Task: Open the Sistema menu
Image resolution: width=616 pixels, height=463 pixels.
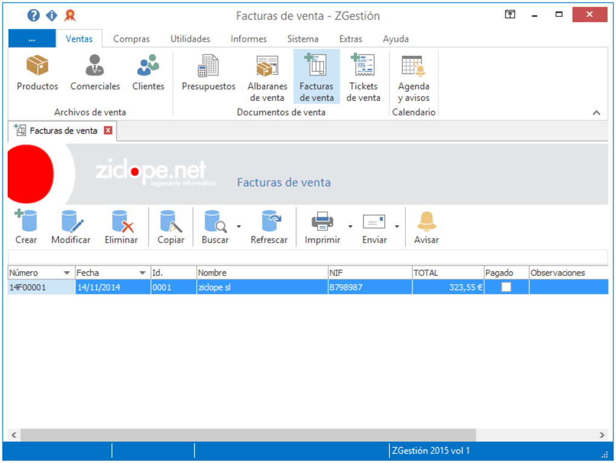Action: (x=303, y=39)
